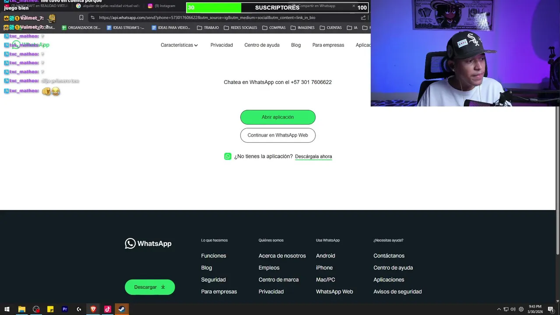Open the Privacidad header menu item

[x=221, y=45]
